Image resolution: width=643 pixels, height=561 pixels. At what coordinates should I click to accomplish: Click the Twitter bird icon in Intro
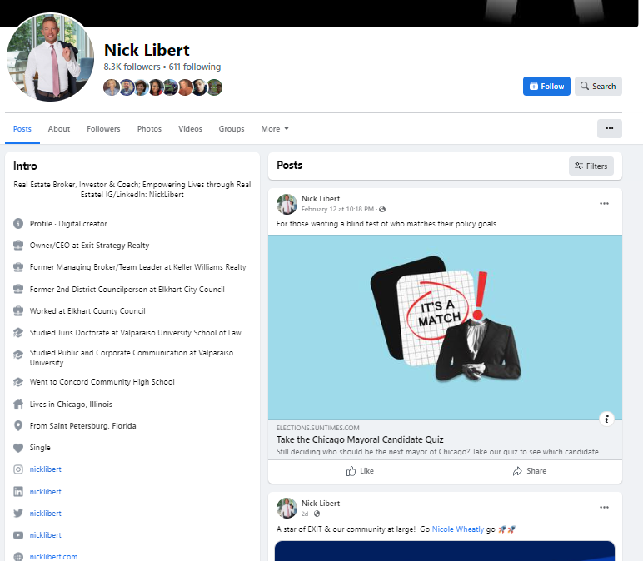18,514
